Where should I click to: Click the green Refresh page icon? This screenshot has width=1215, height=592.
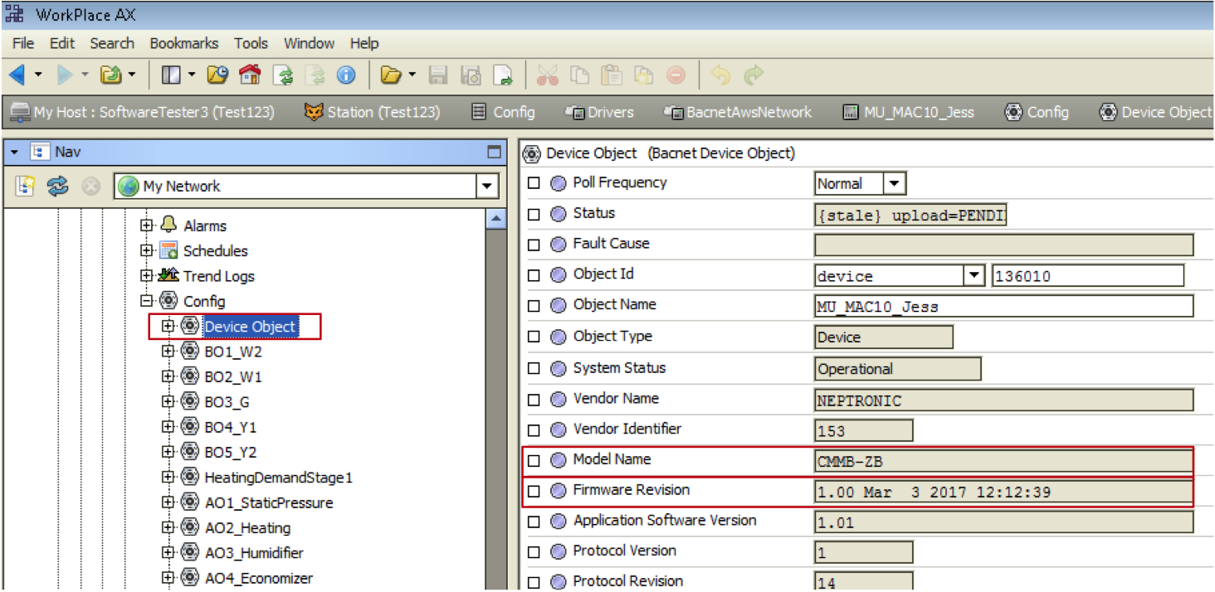coord(283,75)
